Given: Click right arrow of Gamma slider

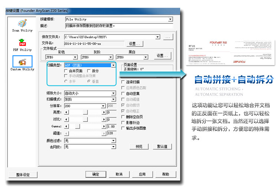Looking at the screenshot, I should click(104, 127).
